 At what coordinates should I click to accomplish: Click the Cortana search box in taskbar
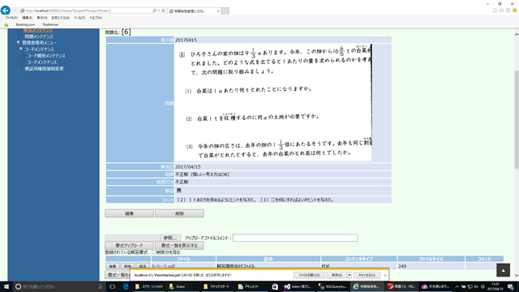59,286
